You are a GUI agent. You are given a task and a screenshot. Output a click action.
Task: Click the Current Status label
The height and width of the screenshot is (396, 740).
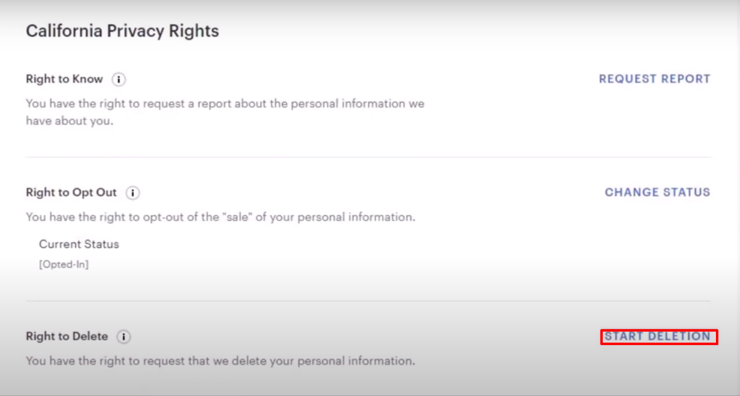click(79, 244)
